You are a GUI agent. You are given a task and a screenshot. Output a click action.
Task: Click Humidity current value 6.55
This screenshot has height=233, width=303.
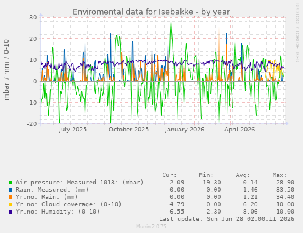[177, 212]
